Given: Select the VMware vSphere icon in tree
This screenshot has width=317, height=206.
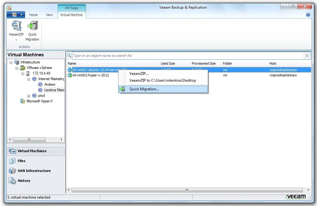Looking at the screenshot, I should [23, 68].
